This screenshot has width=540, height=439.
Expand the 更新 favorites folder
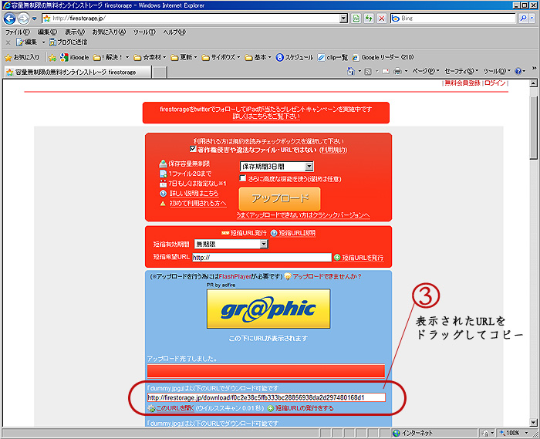(x=184, y=57)
